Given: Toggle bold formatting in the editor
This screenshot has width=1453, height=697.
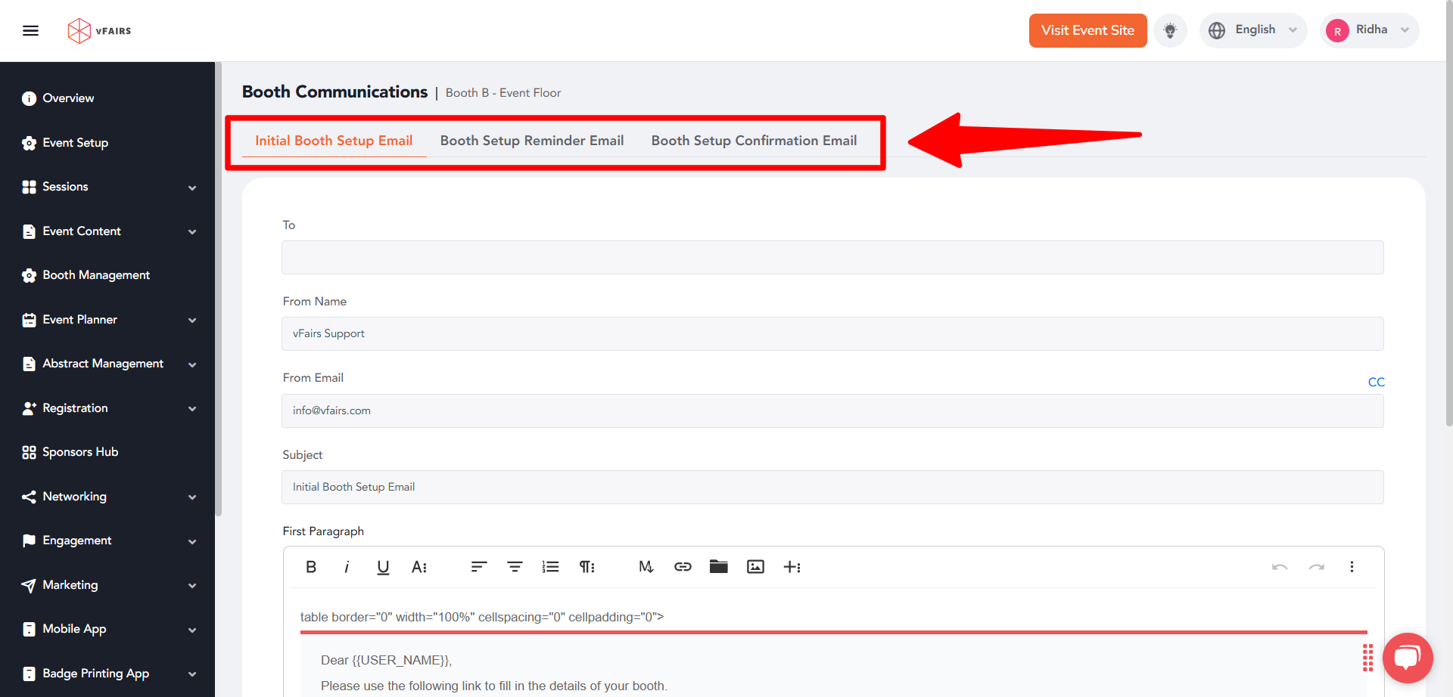Looking at the screenshot, I should point(310,566).
